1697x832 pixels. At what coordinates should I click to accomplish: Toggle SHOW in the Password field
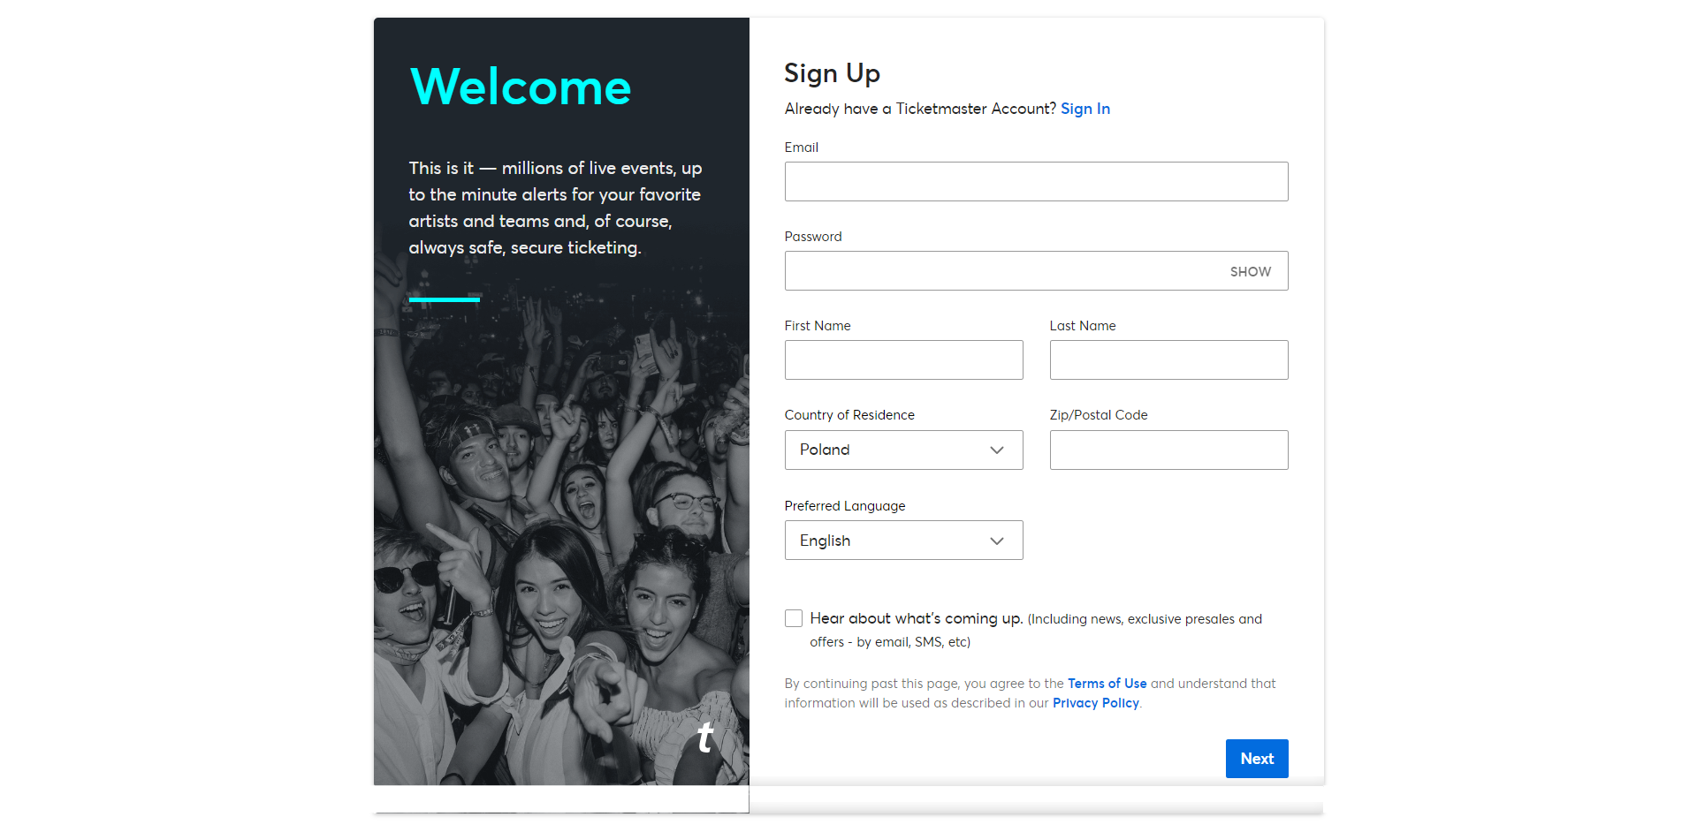1250,272
